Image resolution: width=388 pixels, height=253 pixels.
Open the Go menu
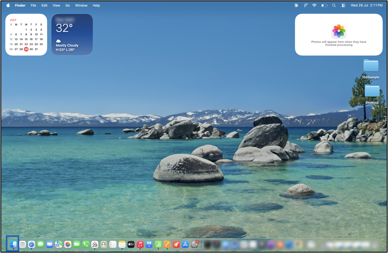click(68, 5)
